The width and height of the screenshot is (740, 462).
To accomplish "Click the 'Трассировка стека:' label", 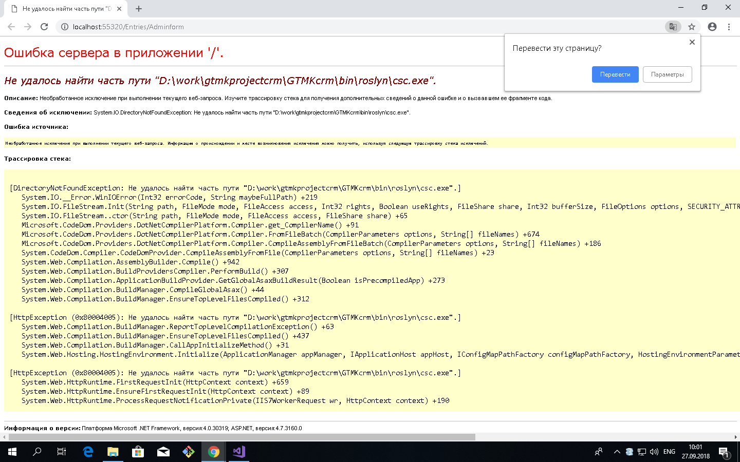I will tap(38, 159).
